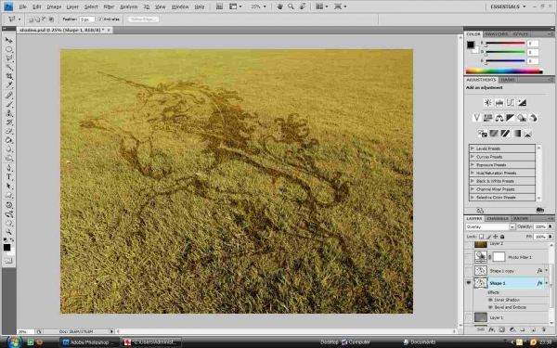Select the Magic Wand tool
The image size is (557, 348).
[x=9, y=67]
